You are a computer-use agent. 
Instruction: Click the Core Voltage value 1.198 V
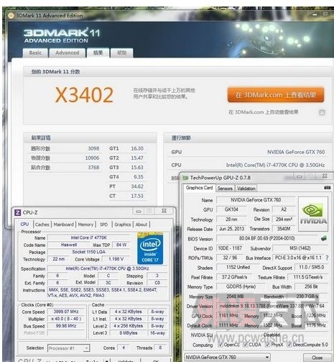coord(116,259)
